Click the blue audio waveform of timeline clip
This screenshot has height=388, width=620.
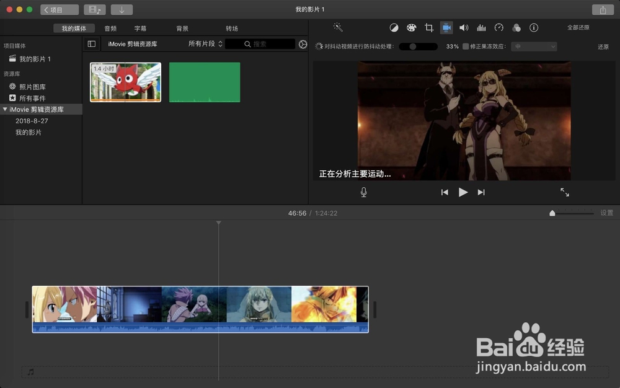coord(200,327)
